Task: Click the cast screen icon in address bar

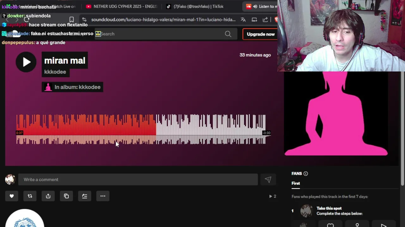Action: [x=254, y=20]
